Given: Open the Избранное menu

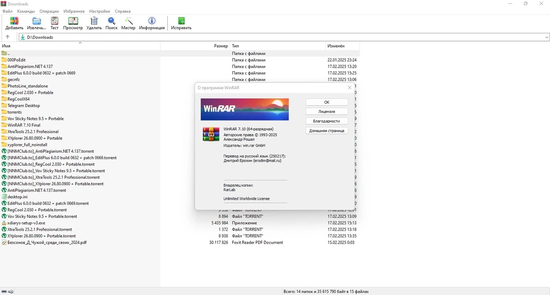Looking at the screenshot, I should click(74, 11).
